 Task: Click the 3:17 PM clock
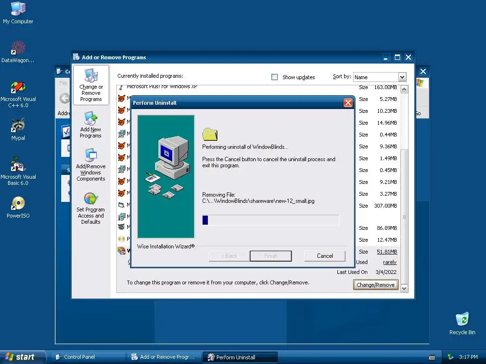tap(468, 357)
